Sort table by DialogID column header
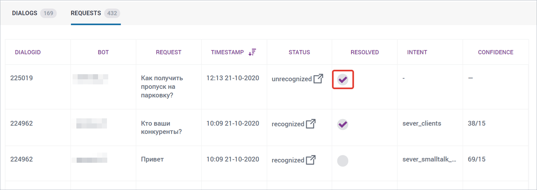 [x=28, y=52]
